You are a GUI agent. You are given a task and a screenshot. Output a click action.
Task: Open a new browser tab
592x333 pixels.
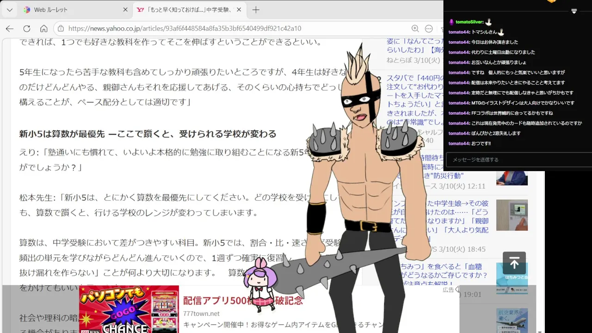pyautogui.click(x=256, y=10)
